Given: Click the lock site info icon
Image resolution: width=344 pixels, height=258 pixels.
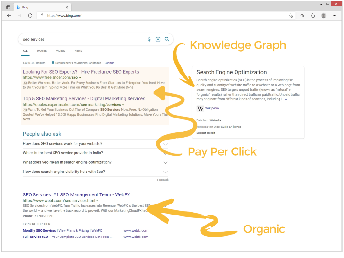Looking at the screenshot, I should pyautogui.click(x=42, y=16).
